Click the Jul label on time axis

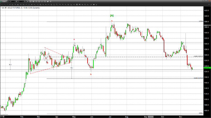point(110,117)
